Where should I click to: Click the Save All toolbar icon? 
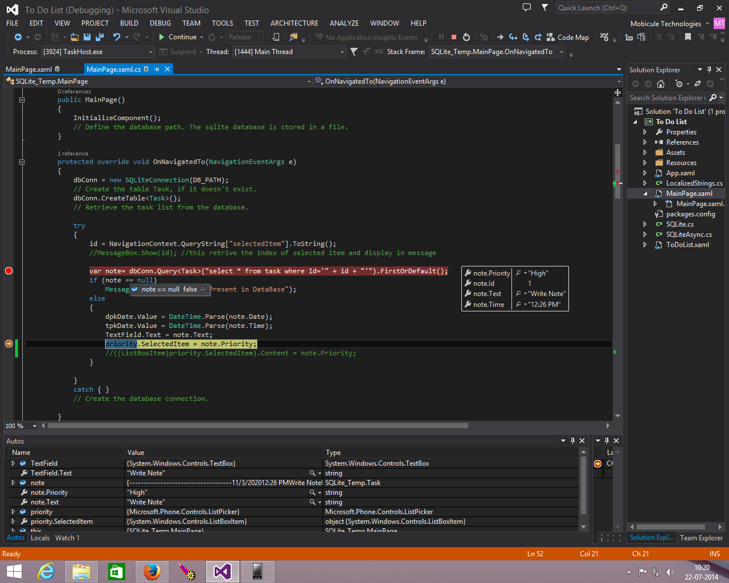click(x=100, y=37)
